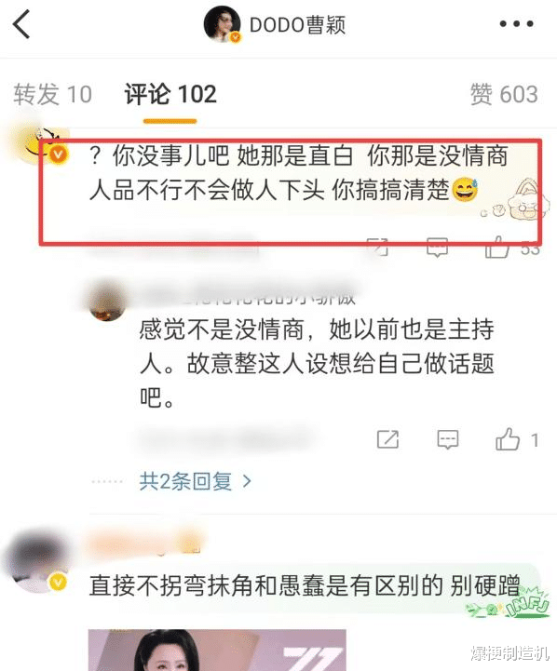The height and width of the screenshot is (671, 557).
Task: Go back using the left arrow
Action: [21, 24]
